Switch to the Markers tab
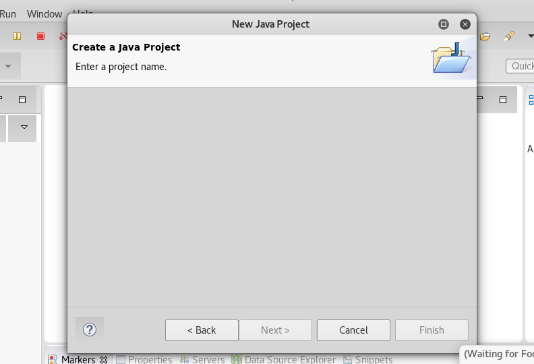The width and height of the screenshot is (534, 364). pyautogui.click(x=78, y=359)
